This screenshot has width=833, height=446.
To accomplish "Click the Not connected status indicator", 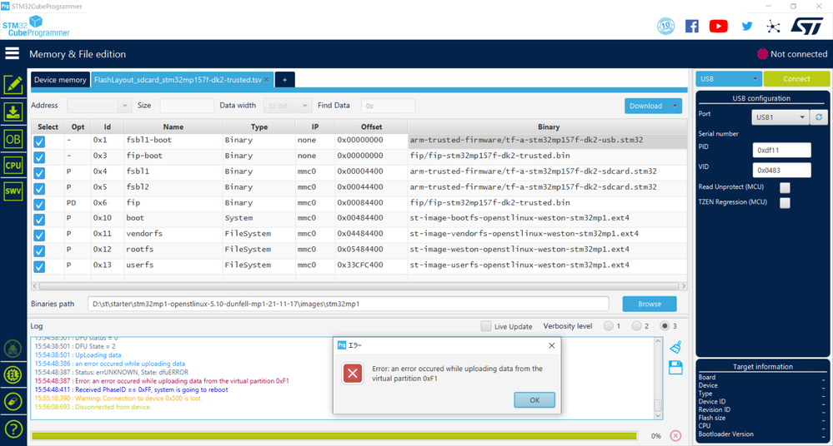I will [x=792, y=54].
